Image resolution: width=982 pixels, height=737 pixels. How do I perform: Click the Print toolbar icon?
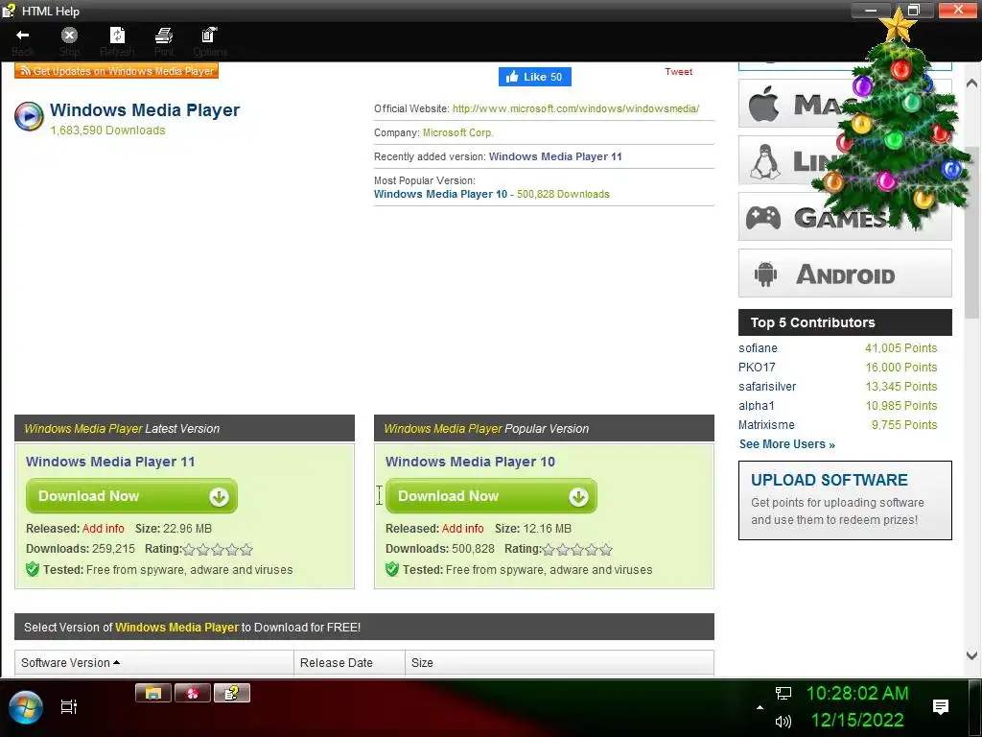164,36
